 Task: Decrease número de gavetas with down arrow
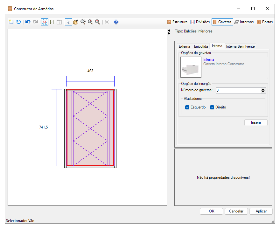263,92
